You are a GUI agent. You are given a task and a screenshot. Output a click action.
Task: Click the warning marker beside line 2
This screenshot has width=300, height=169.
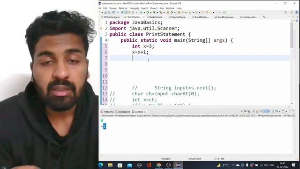tap(101, 28)
